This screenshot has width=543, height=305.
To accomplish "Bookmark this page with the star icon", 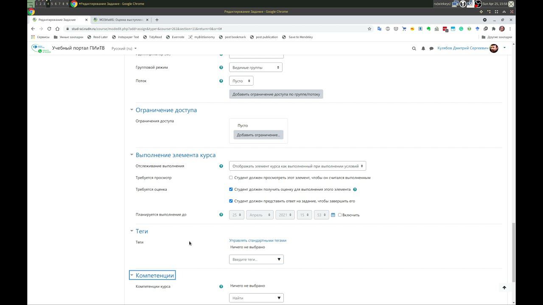I will (369, 29).
